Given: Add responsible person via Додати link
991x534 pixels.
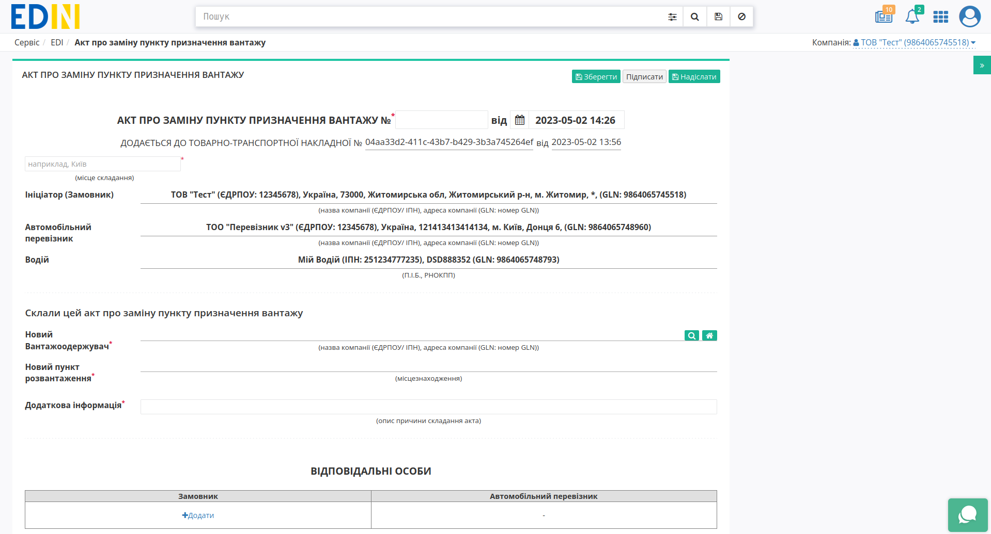Looking at the screenshot, I should [x=198, y=515].
